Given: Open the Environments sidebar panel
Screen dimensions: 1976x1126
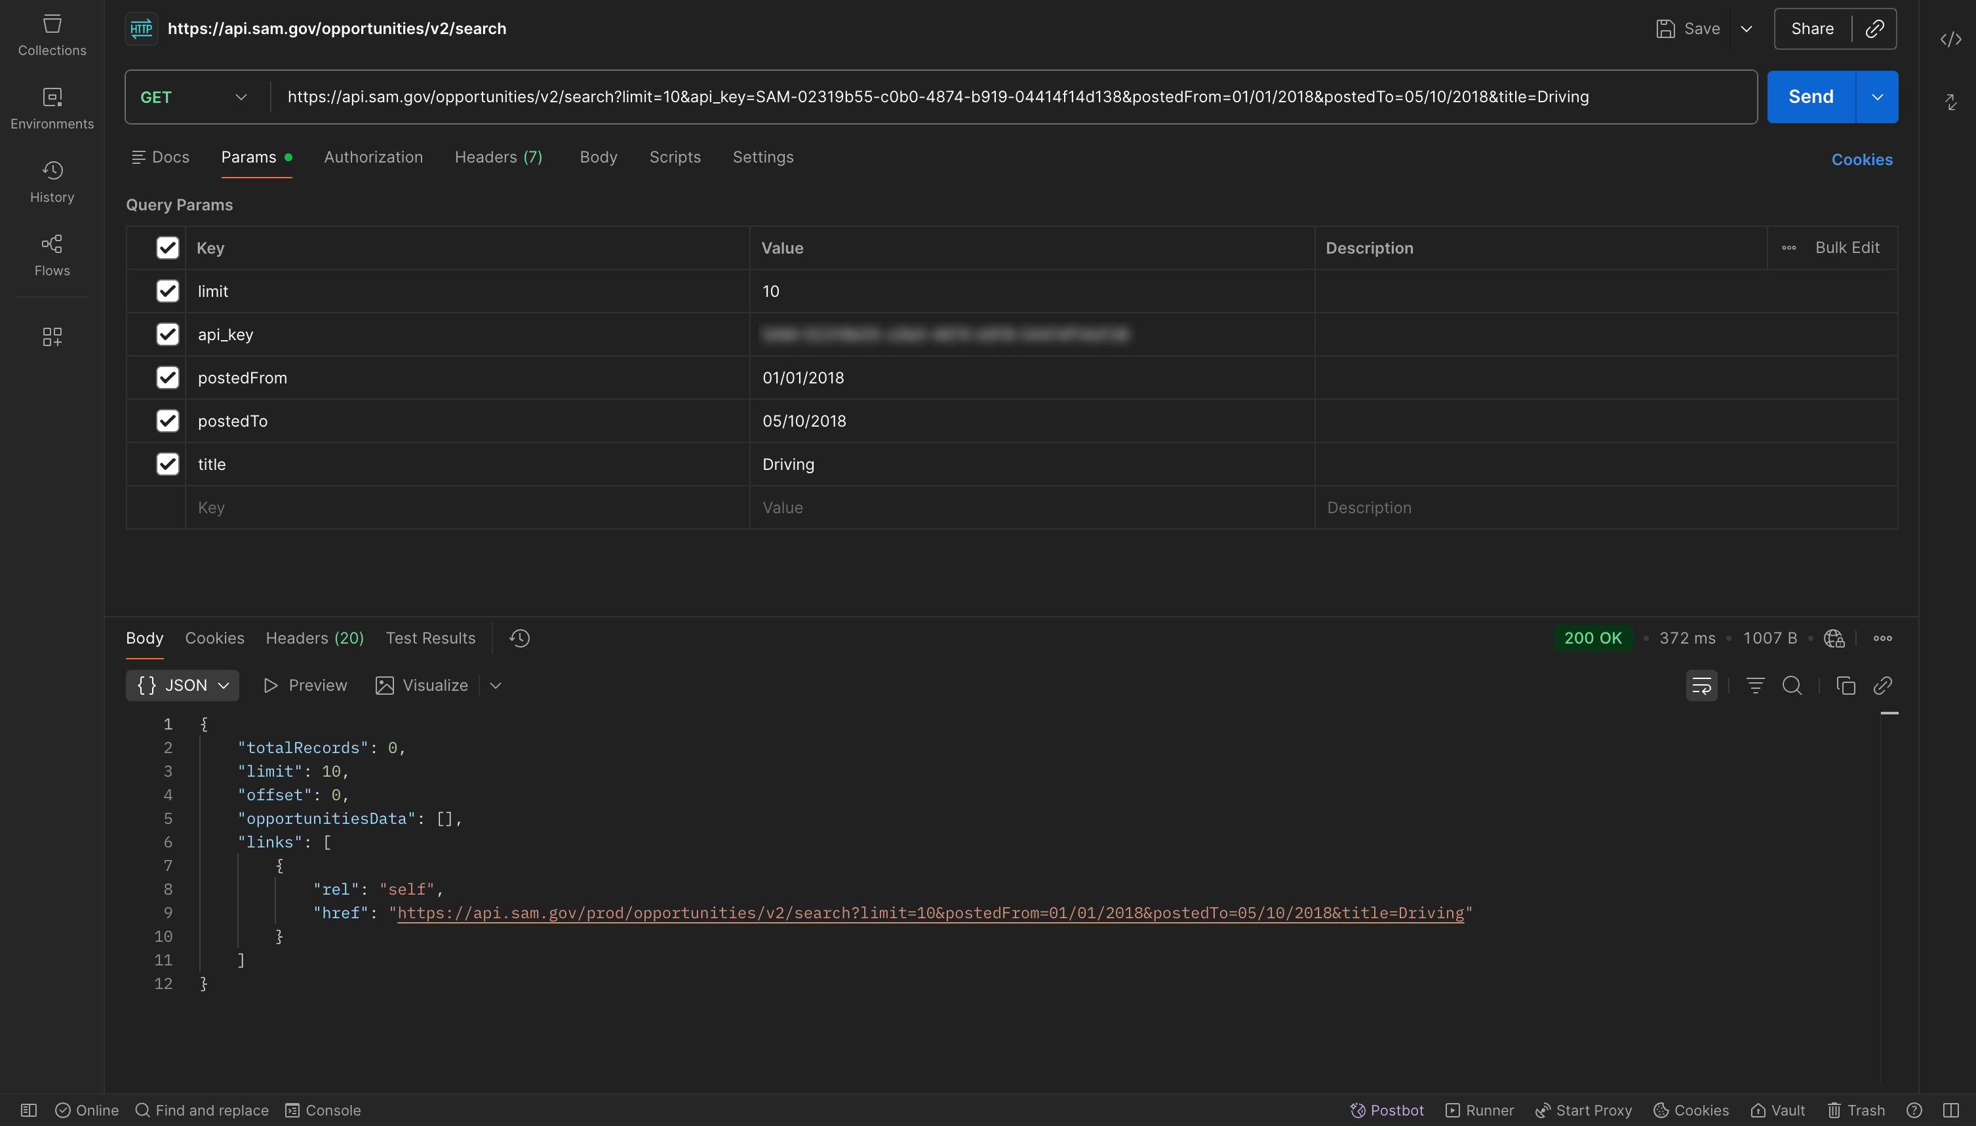Looking at the screenshot, I should (x=52, y=108).
